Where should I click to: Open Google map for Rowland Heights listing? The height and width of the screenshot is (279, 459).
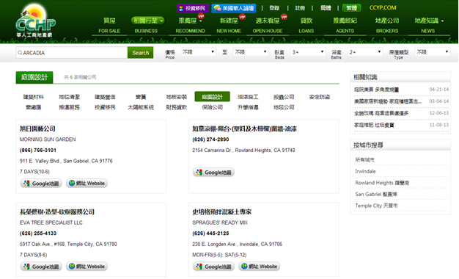tap(213, 173)
